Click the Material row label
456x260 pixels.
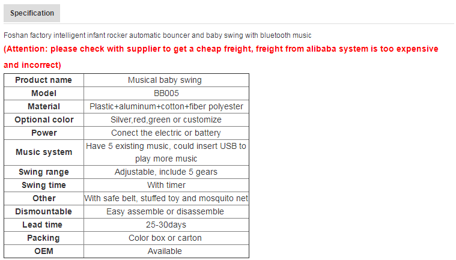(43, 107)
